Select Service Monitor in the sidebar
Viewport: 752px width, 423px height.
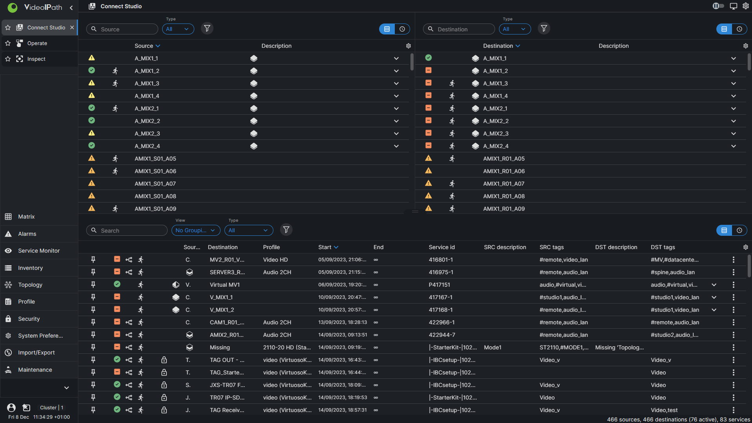coord(38,251)
